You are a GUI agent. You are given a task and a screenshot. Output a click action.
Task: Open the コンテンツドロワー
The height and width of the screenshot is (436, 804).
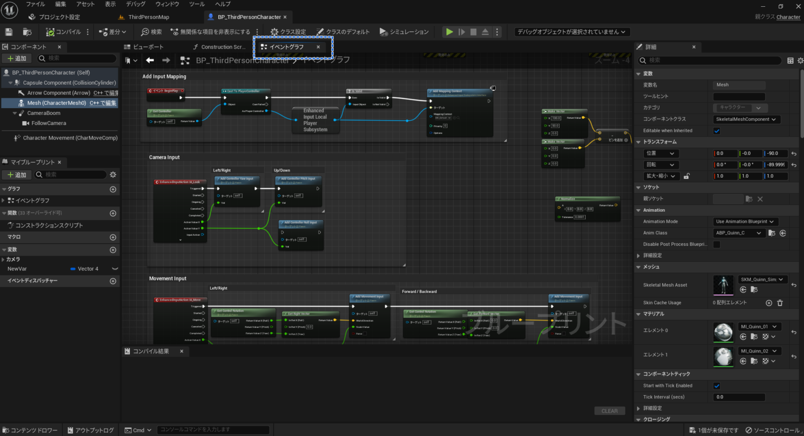pyautogui.click(x=30, y=430)
